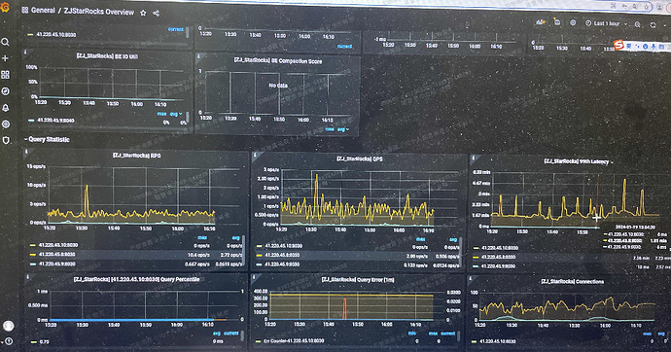Open dashboard settings gear in the top toolbar
The height and width of the screenshot is (352, 671).
click(x=573, y=22)
